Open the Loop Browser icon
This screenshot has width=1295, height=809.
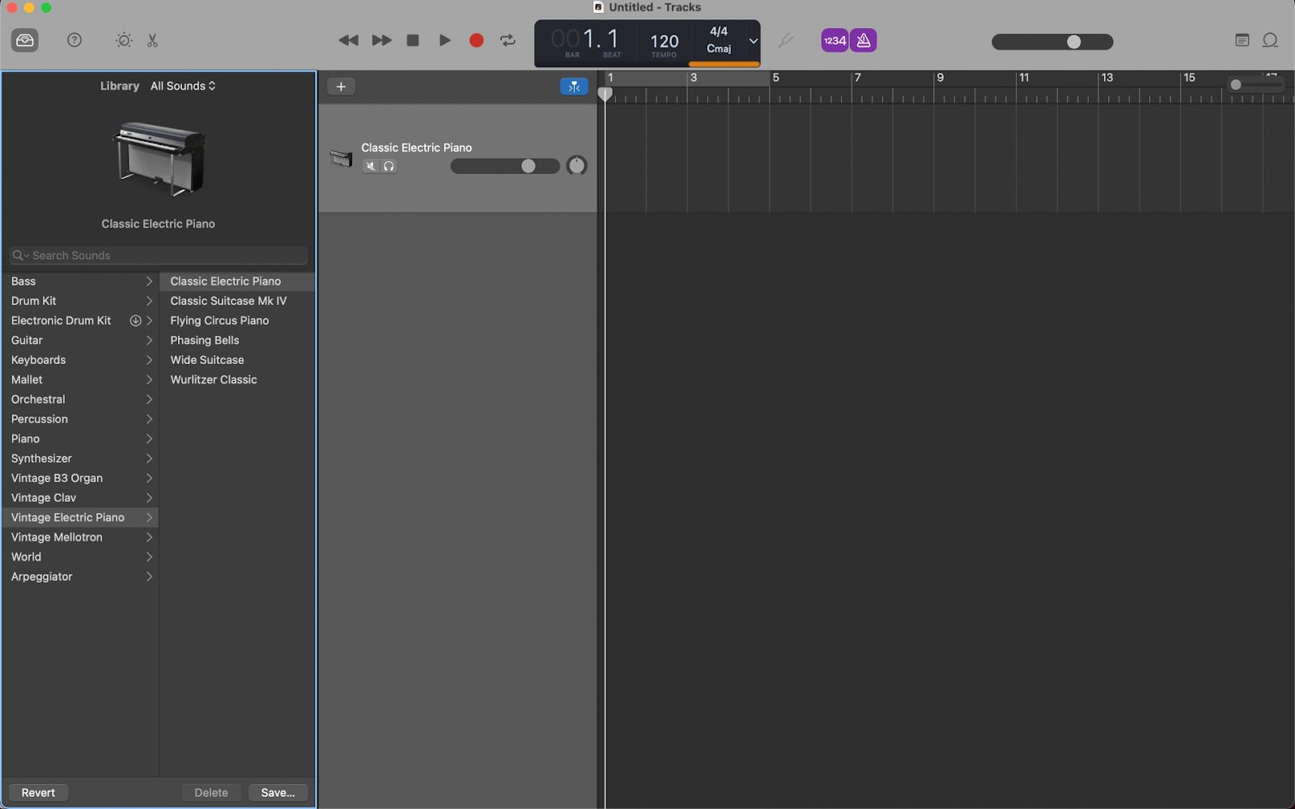click(1270, 40)
